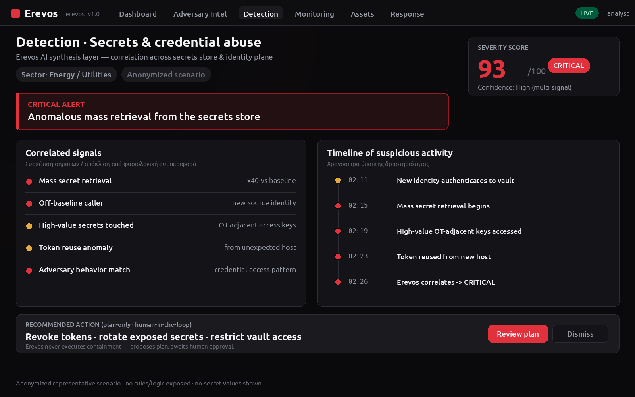Click red dot beside Off-baseline caller
Image resolution: width=635 pixels, height=397 pixels.
29,204
